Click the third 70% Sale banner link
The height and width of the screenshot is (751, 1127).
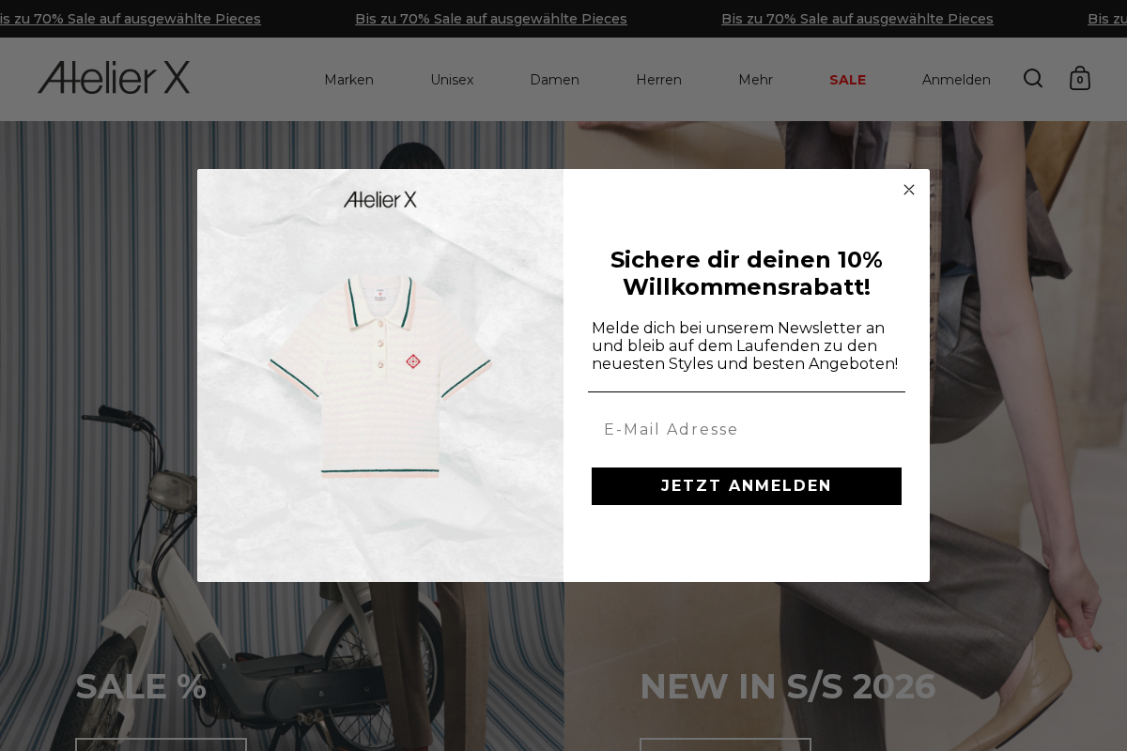pyautogui.click(x=857, y=19)
